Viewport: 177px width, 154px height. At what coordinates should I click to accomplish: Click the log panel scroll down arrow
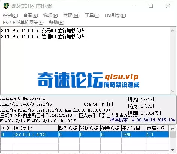pos(173,91)
